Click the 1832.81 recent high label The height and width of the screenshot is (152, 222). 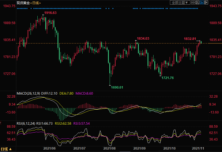(189, 39)
